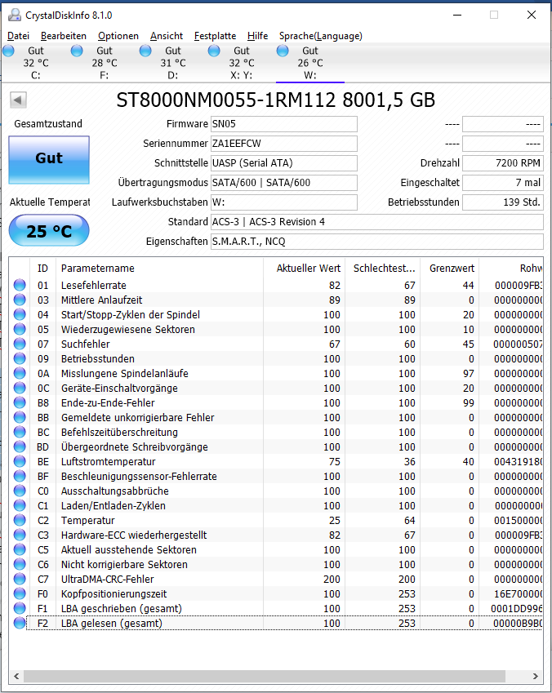Click horizontal scrollbar left arrow
Image resolution: width=552 pixels, height=693 pixels.
point(16,676)
